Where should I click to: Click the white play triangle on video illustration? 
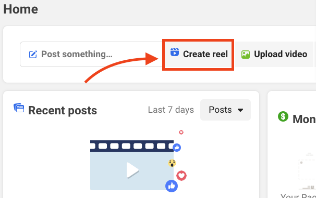132,170
